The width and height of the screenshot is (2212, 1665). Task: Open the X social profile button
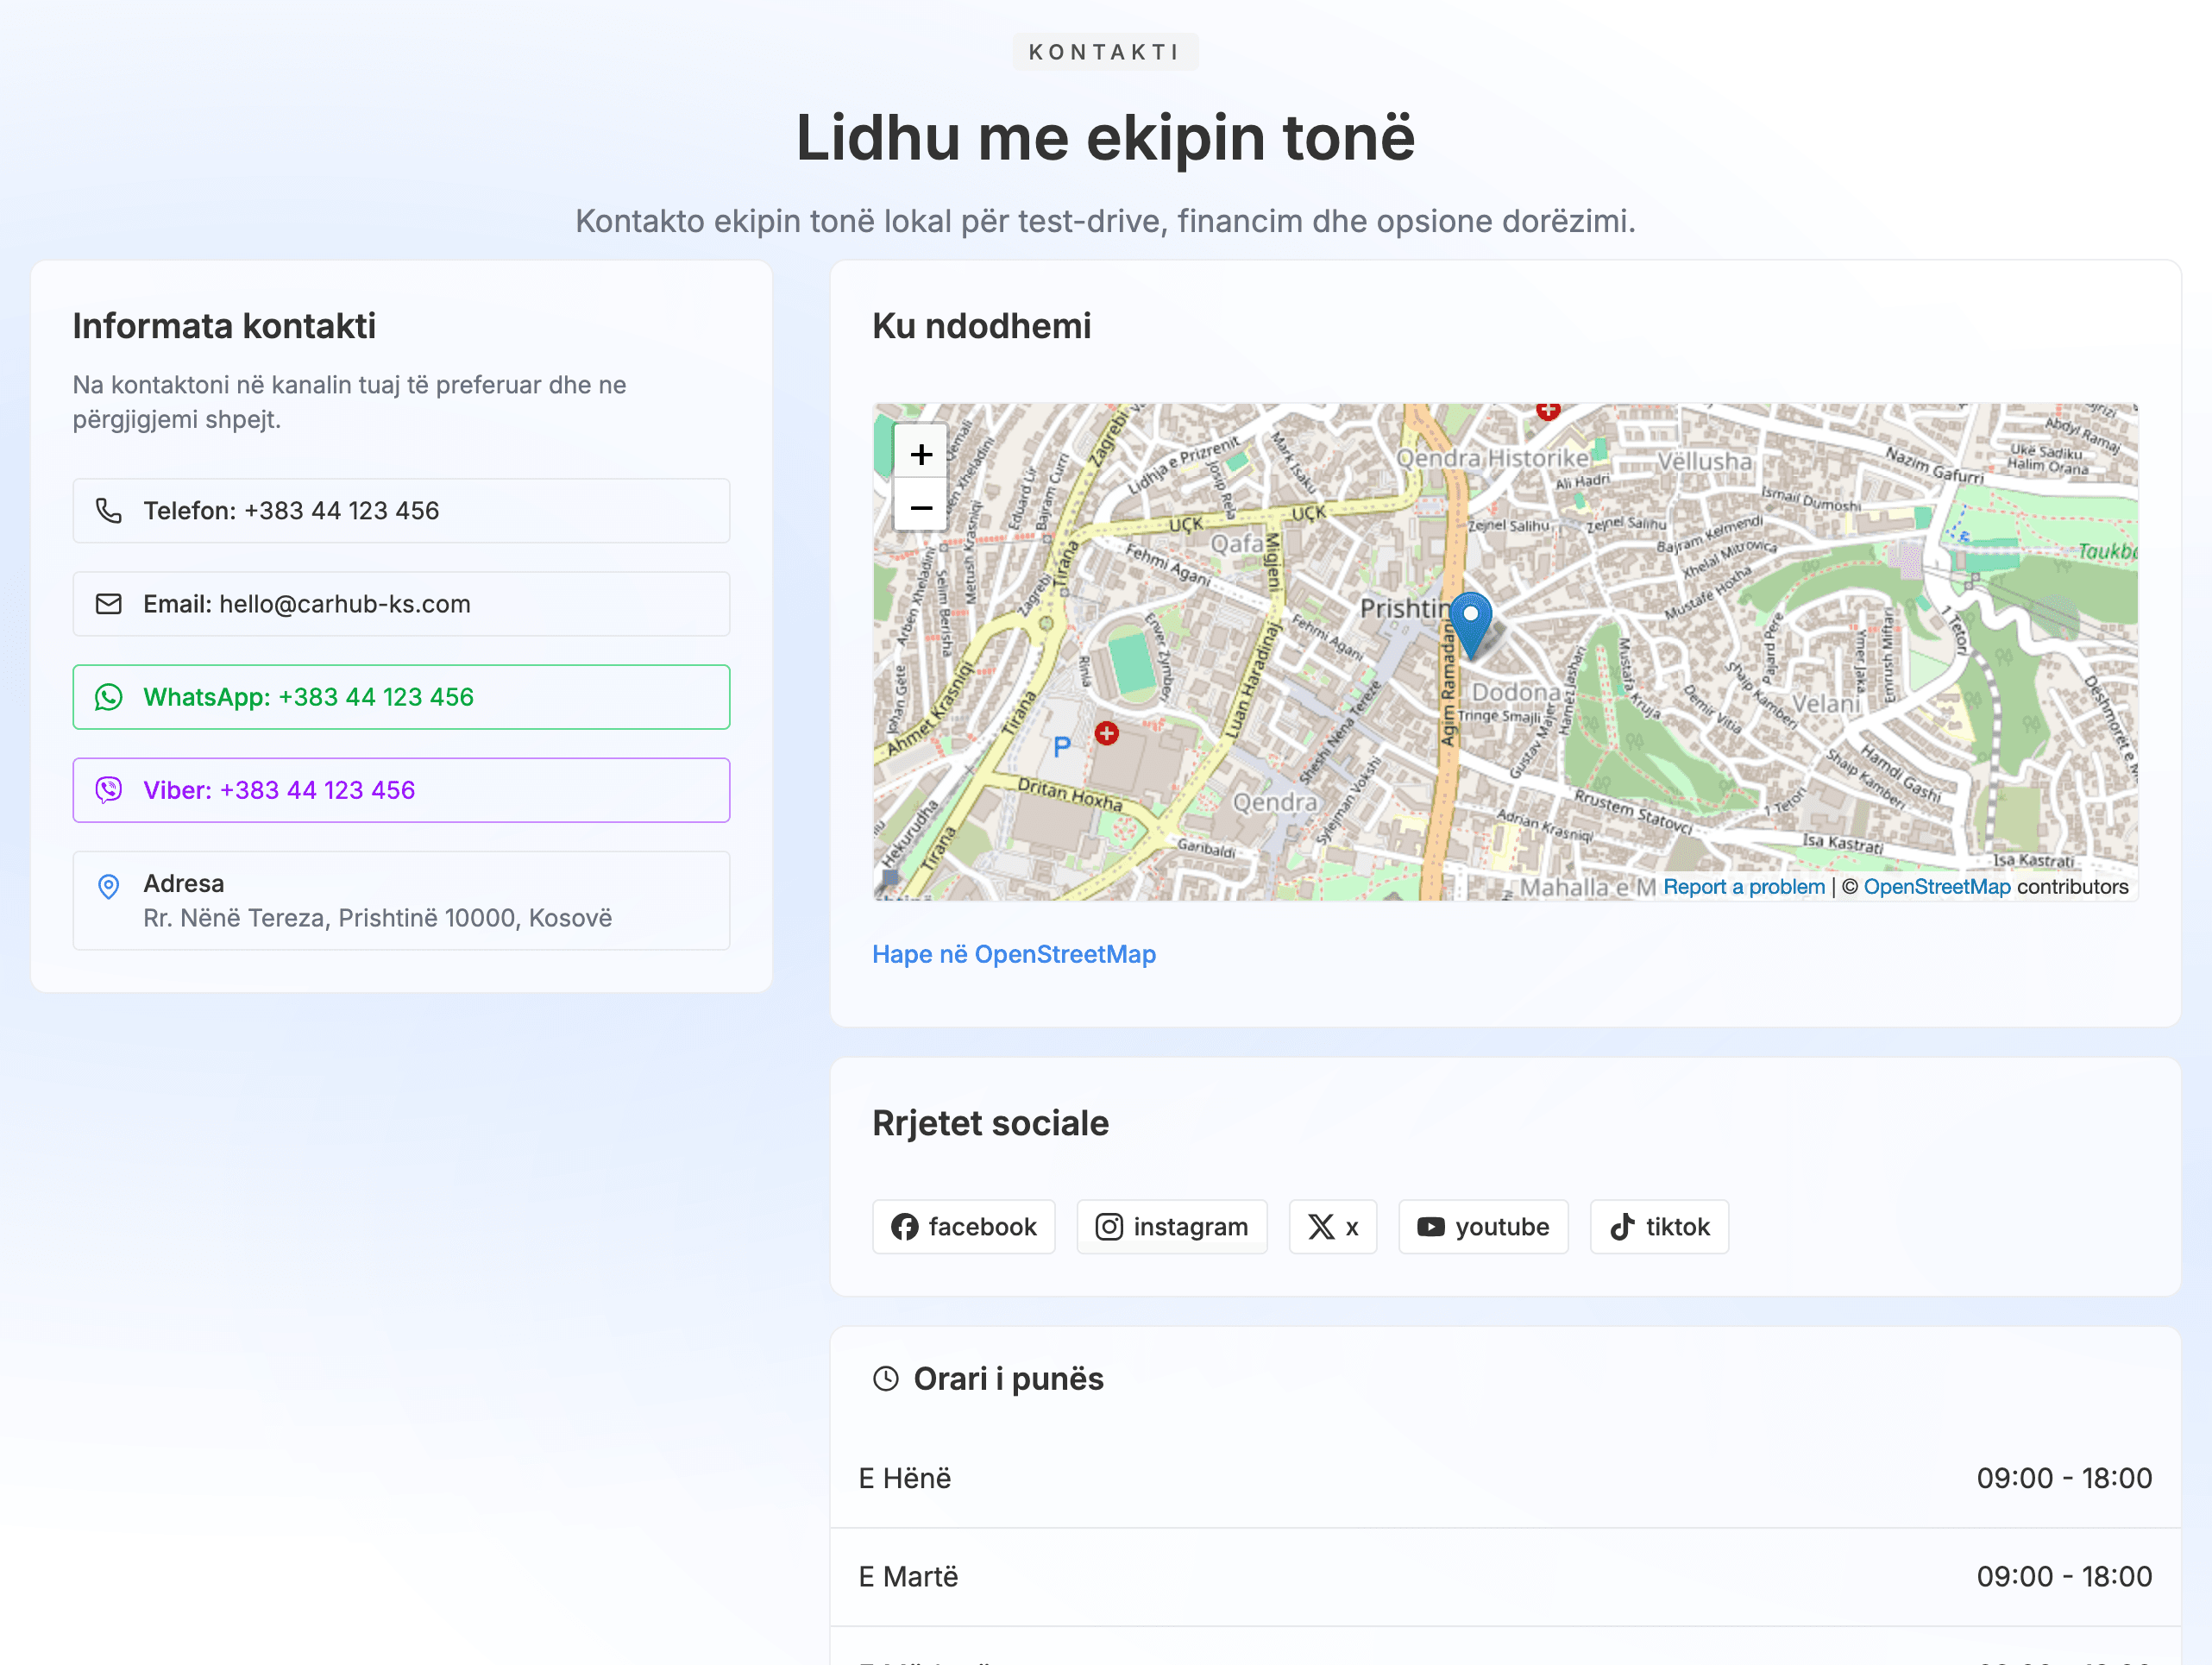pyautogui.click(x=1332, y=1227)
